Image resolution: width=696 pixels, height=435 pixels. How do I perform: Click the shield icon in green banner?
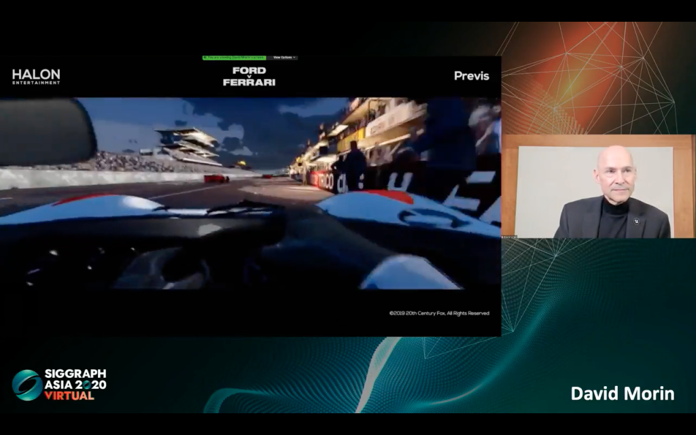coord(205,58)
